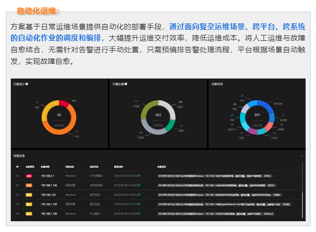Screen dimensions: 316x232
Task: Click the 自动化运维 orange heading
Action: (38, 11)
